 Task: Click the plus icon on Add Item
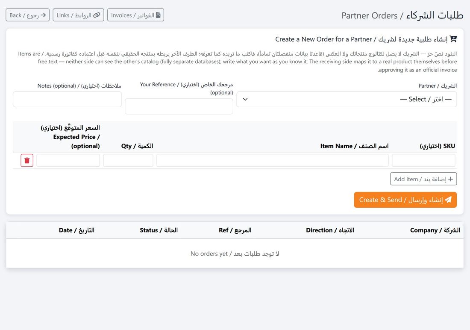(x=450, y=179)
